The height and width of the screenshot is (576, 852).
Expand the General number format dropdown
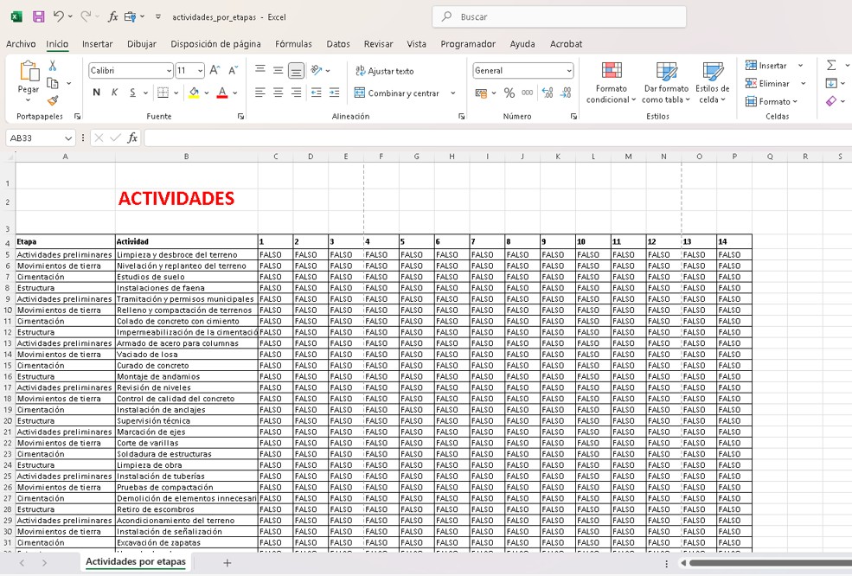568,71
